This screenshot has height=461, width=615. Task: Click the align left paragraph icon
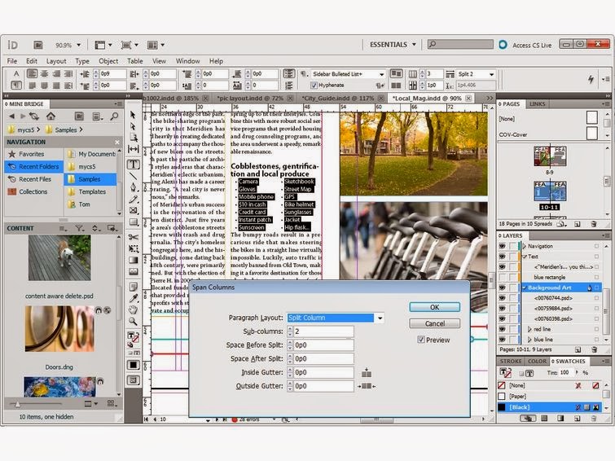click(32, 73)
